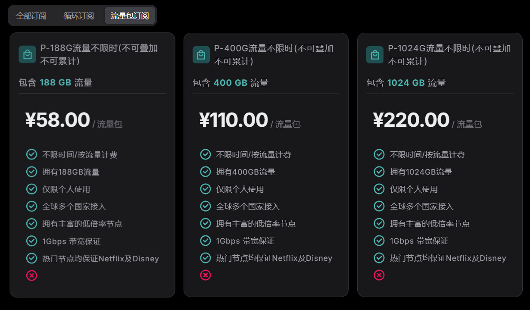Click checkmark next to 仅限个人使用 in P-400G card
The height and width of the screenshot is (310, 530).
coord(206,188)
